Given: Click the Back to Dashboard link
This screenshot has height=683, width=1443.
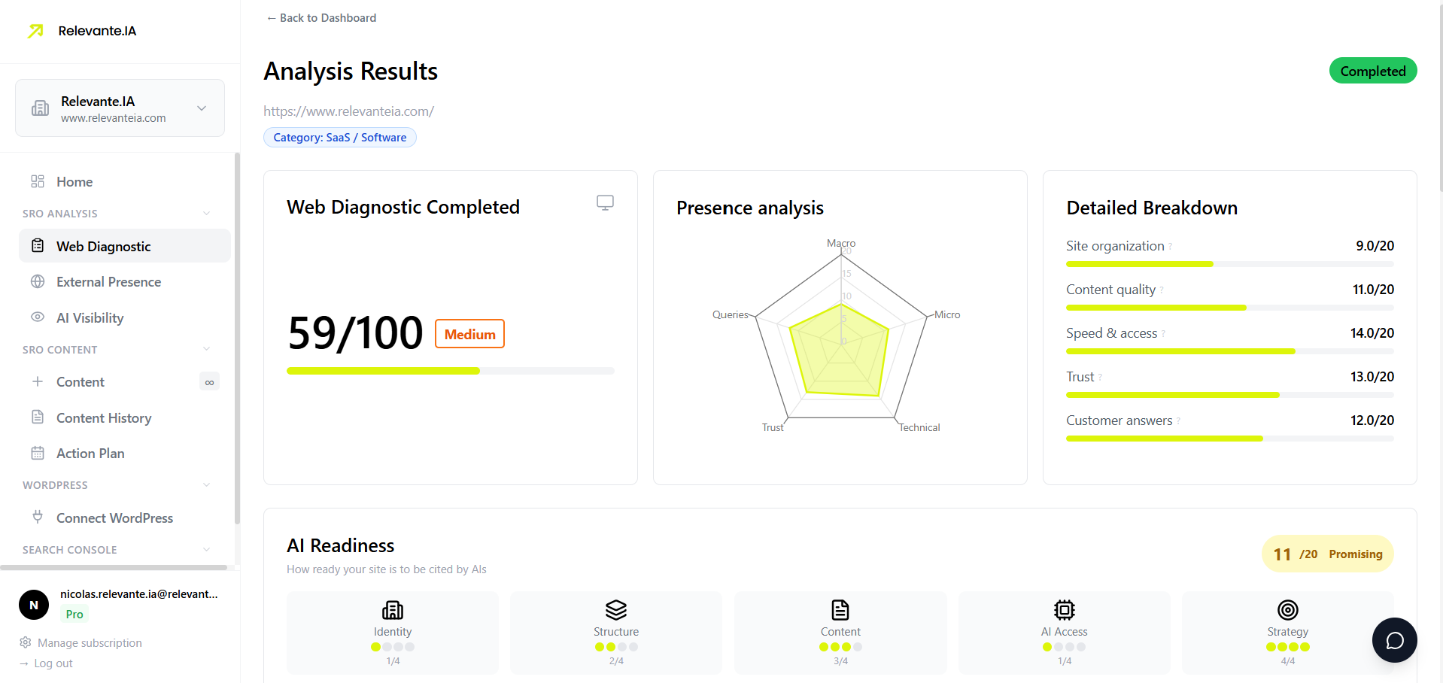Looking at the screenshot, I should [320, 17].
